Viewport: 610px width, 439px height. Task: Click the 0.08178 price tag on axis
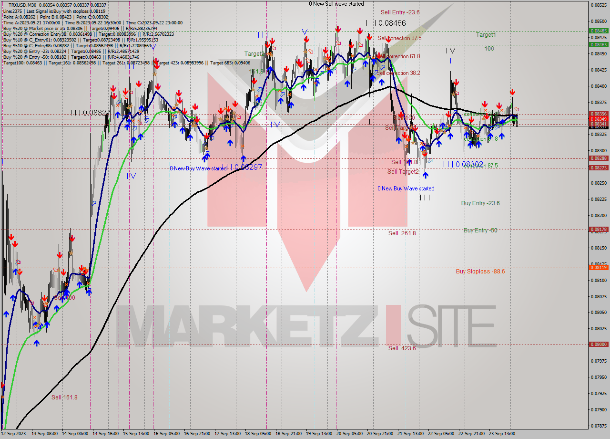click(599, 229)
